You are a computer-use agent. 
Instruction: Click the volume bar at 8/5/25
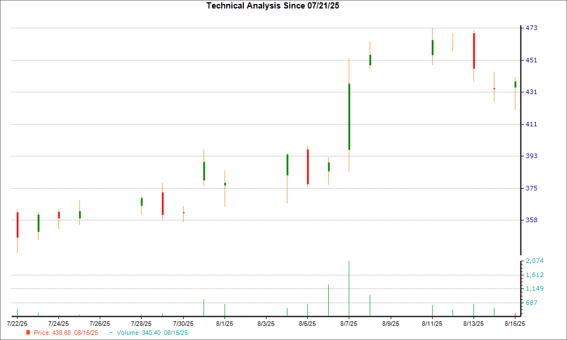(x=308, y=310)
